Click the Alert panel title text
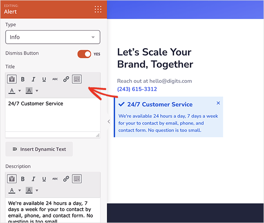This screenshot has width=264, height=223. tap(10, 12)
